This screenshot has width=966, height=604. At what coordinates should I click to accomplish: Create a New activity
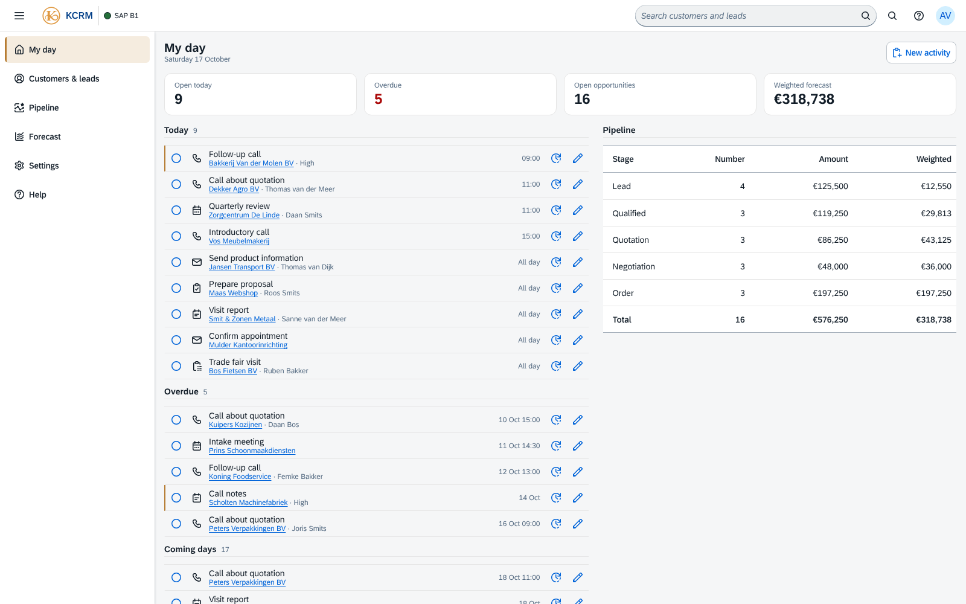coord(921,53)
